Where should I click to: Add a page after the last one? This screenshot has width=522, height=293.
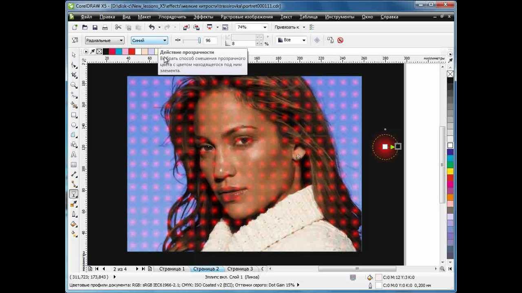[x=150, y=269]
